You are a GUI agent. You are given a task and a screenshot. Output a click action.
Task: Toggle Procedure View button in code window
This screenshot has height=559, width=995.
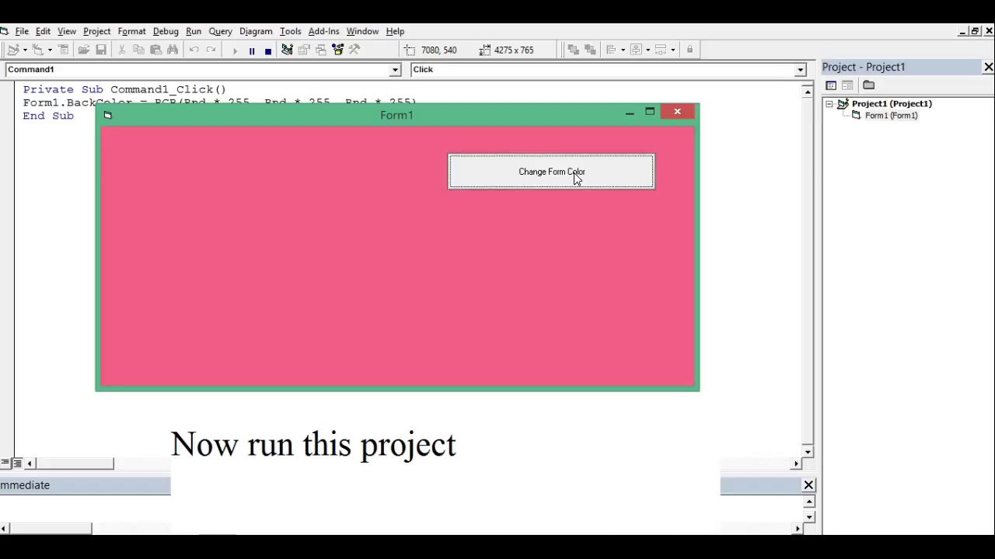(5, 464)
